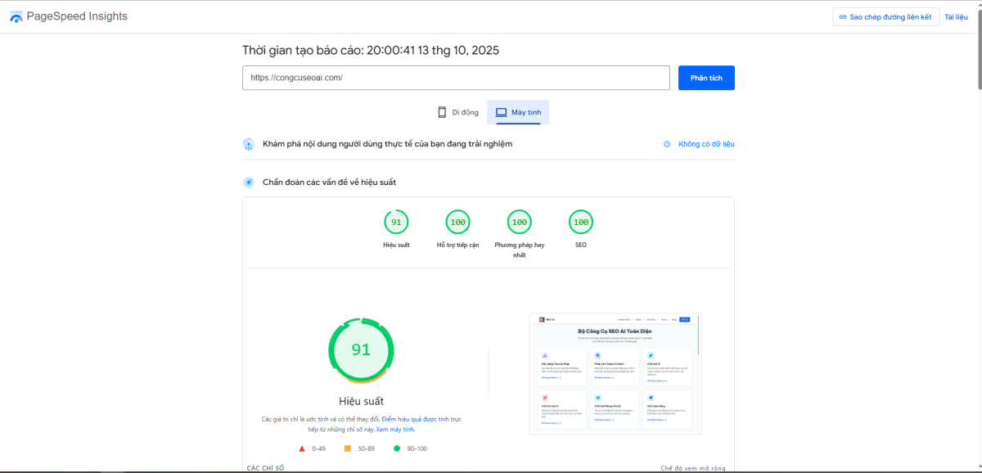
Task: Click the link icon in Sao chép đường liên kết
Action: 842,17
